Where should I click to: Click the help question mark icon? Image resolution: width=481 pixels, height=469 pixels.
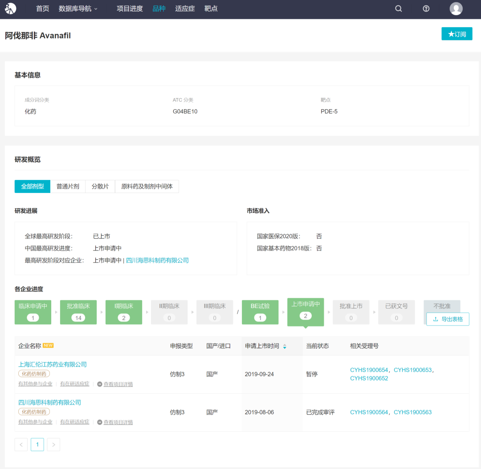pyautogui.click(x=426, y=8)
